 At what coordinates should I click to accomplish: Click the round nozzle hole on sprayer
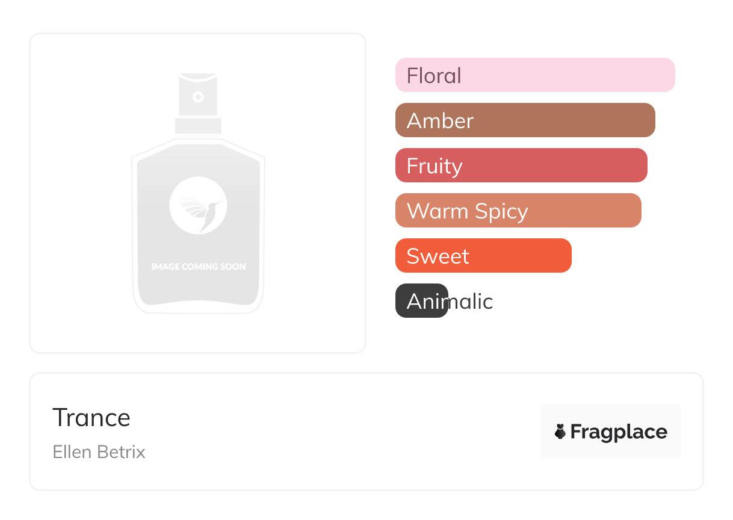[198, 96]
